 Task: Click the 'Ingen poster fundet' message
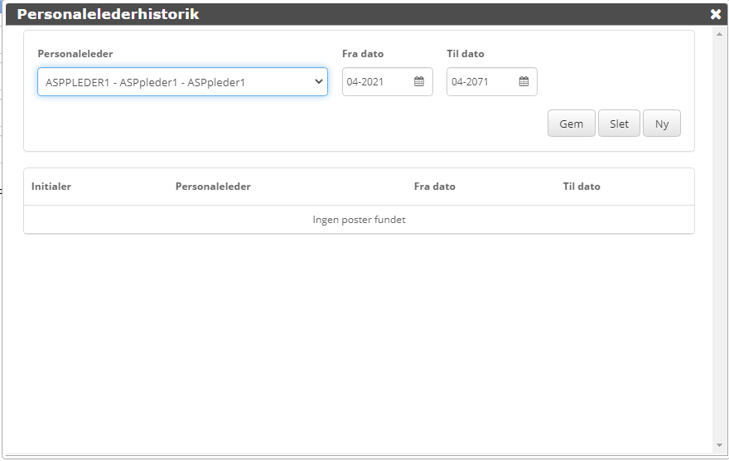(x=359, y=220)
